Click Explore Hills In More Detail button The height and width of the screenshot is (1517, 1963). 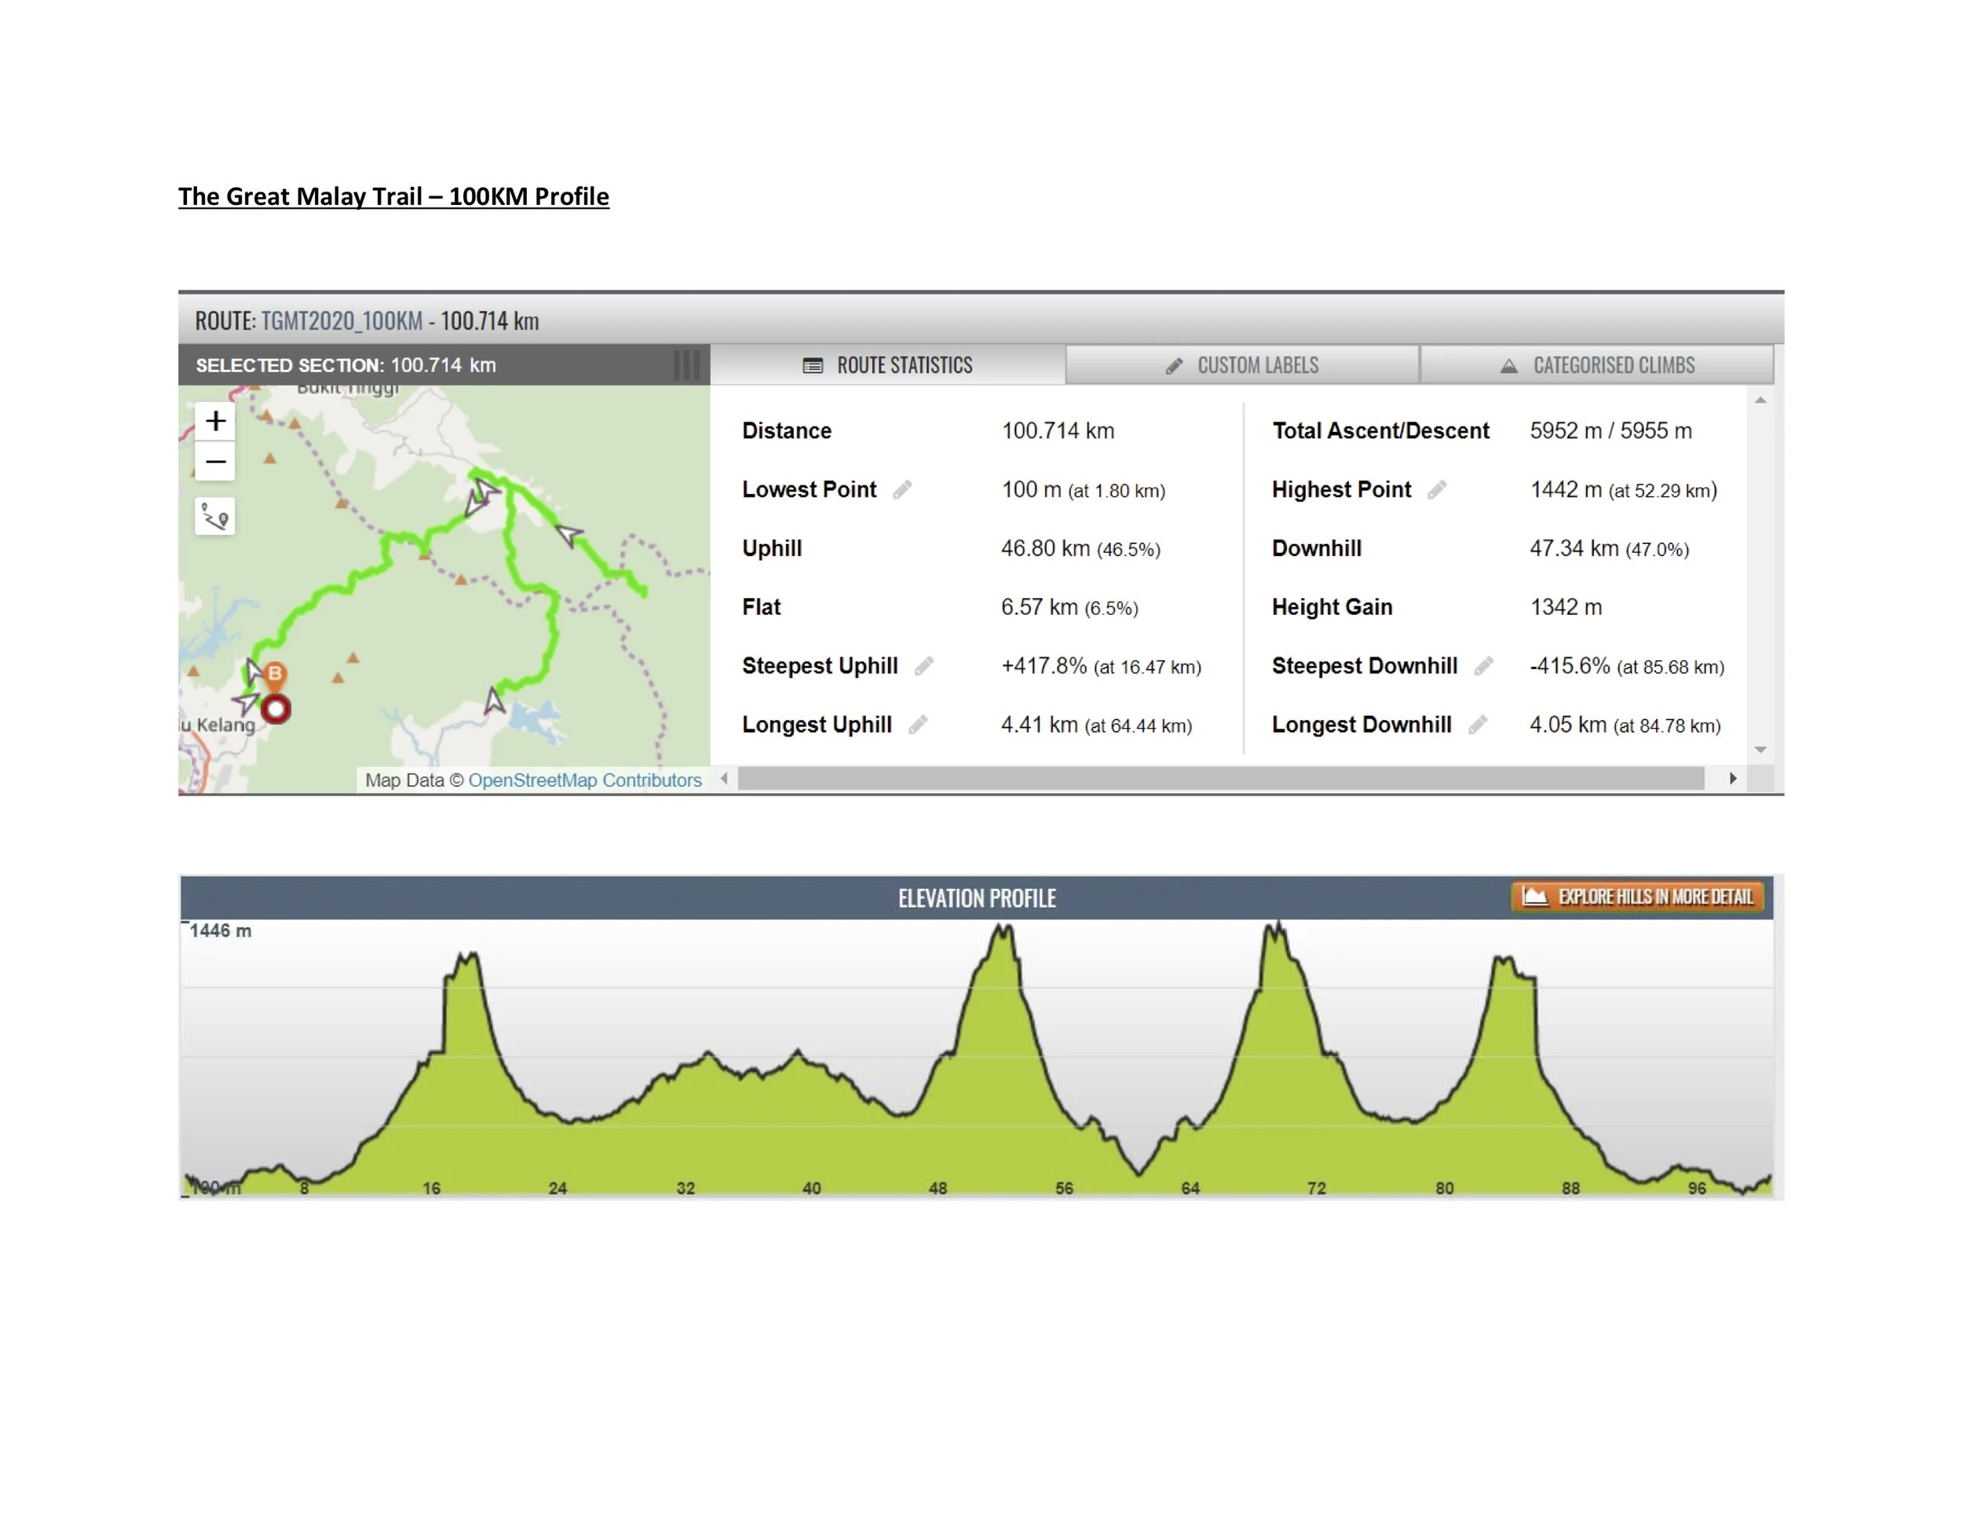pos(1636,896)
